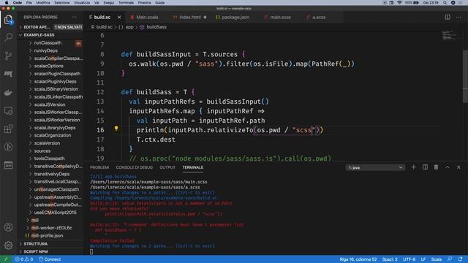Expand the STRUTTURA outline section
Viewport: 468px width, 263px height.
click(50, 243)
